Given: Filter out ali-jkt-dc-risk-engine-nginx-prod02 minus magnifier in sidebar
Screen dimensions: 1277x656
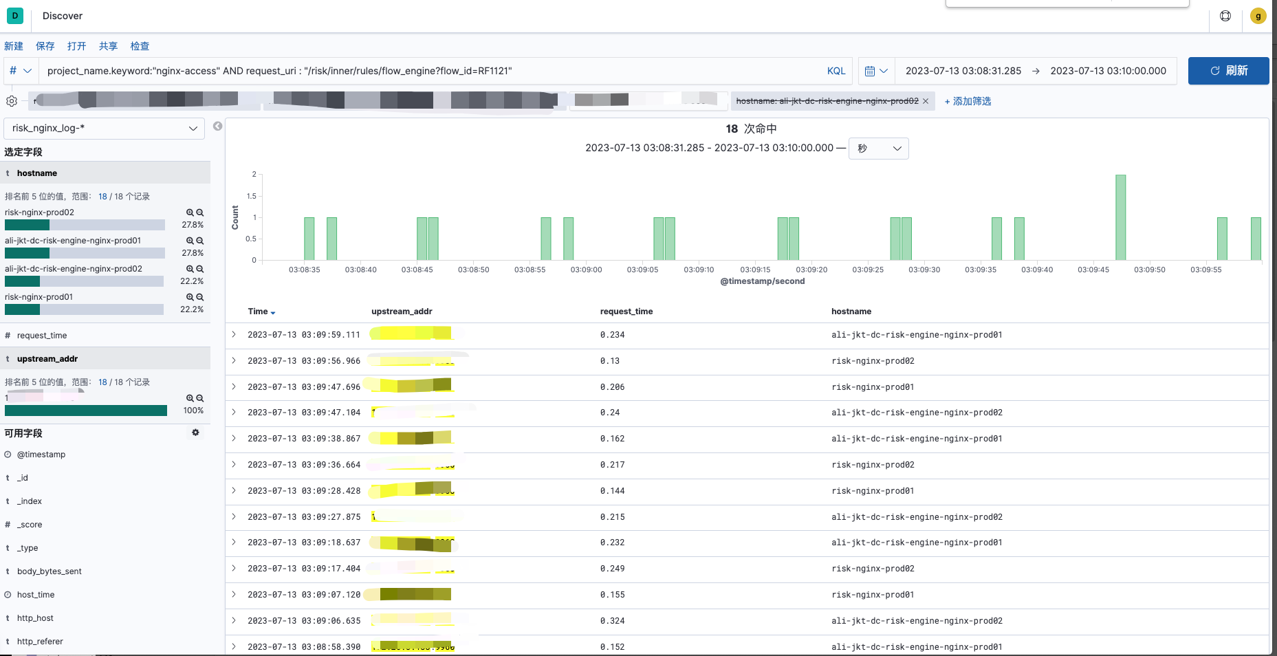Looking at the screenshot, I should click(200, 270).
